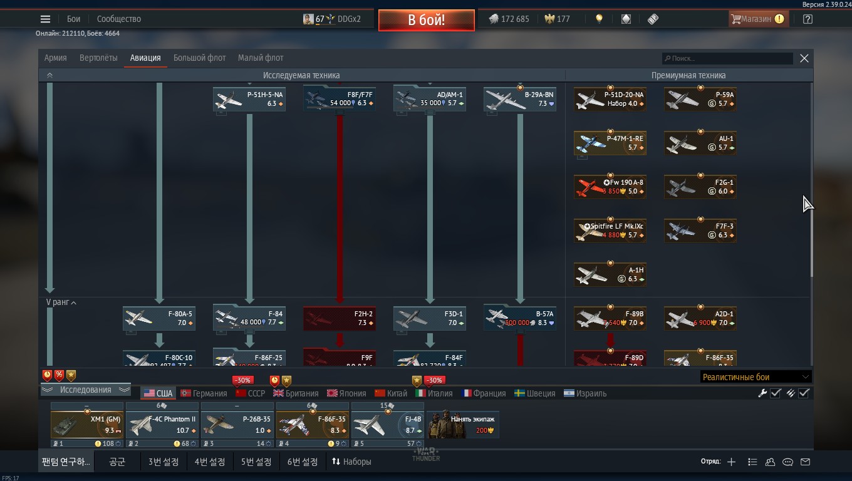Select the B-57A bomber card

pos(520,318)
